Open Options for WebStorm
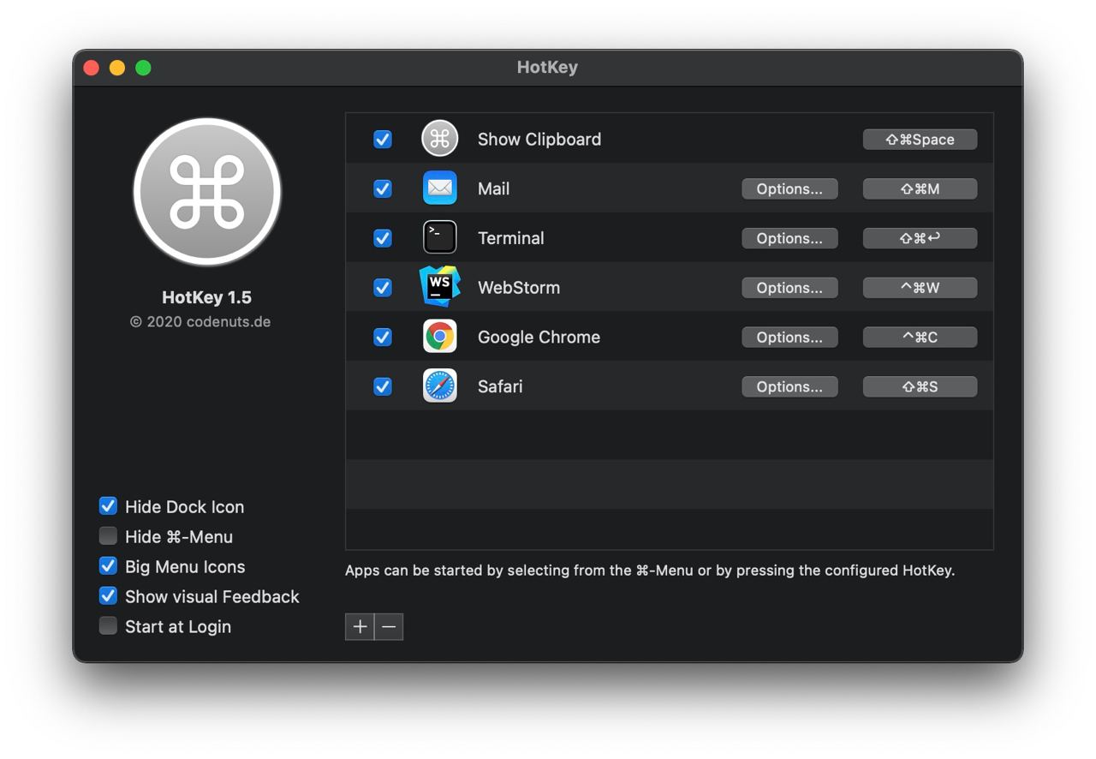This screenshot has height=759, width=1096. pos(789,288)
